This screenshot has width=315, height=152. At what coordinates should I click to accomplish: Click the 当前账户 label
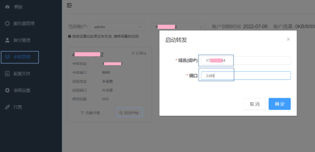[x=78, y=27]
